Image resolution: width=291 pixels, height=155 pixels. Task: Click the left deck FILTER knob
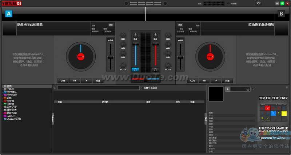pyautogui.click(x=123, y=65)
